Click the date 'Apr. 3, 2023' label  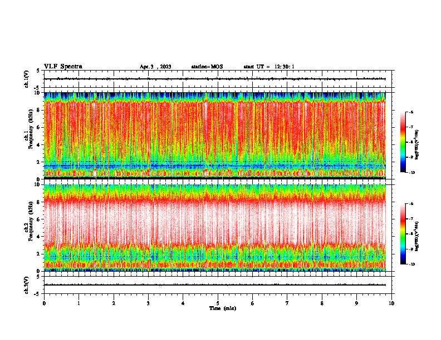[x=155, y=67]
